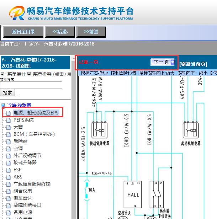217x219 pixels.
Task: Click the document icon beside 组合仪表
Action: pyautogui.click(x=9, y=192)
